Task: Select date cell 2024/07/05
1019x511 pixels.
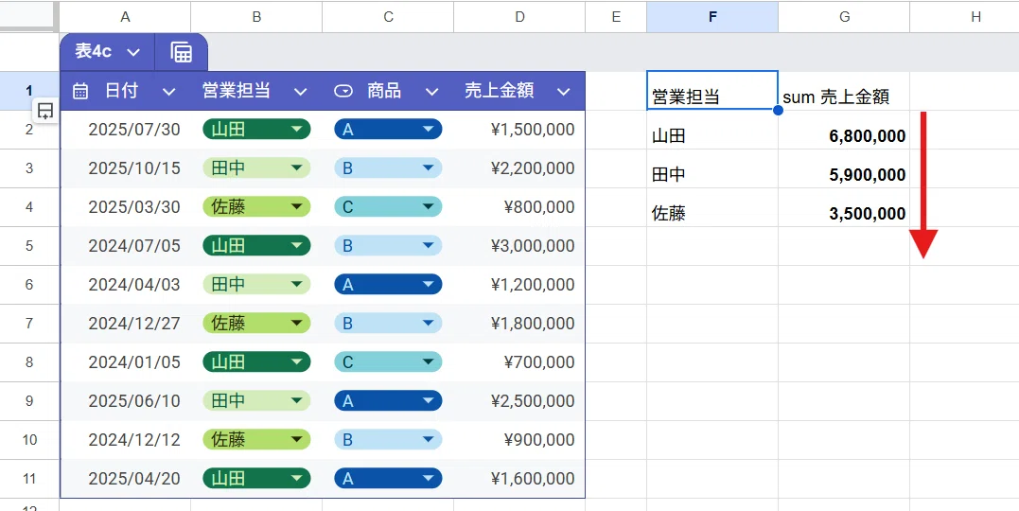Action: (126, 246)
